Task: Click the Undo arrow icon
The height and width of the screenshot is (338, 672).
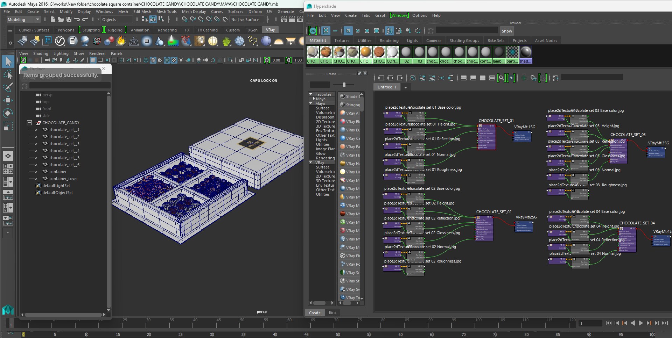Action: click(x=77, y=20)
